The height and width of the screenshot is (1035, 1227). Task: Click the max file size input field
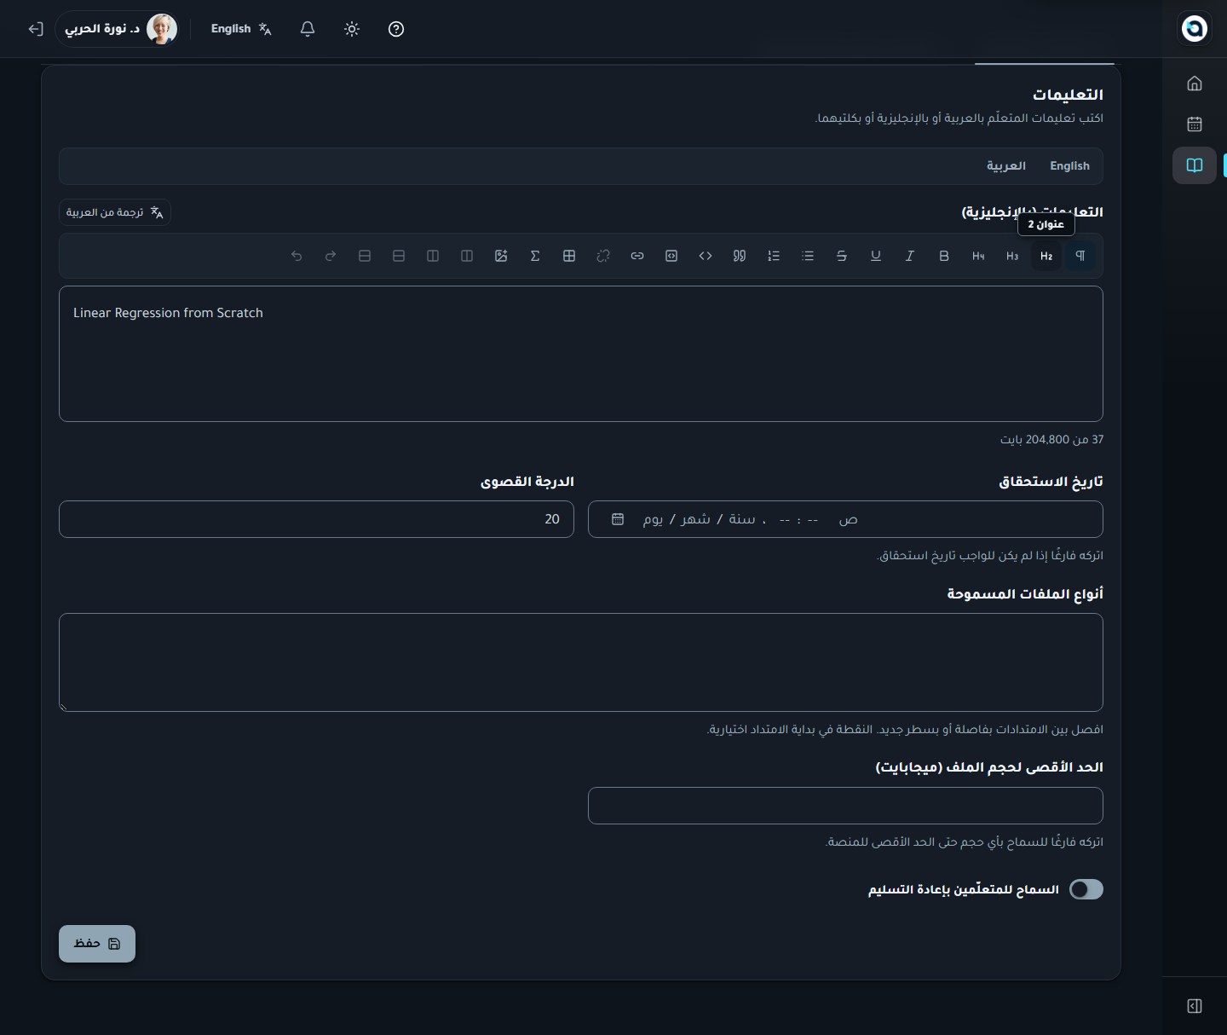[x=845, y=806]
